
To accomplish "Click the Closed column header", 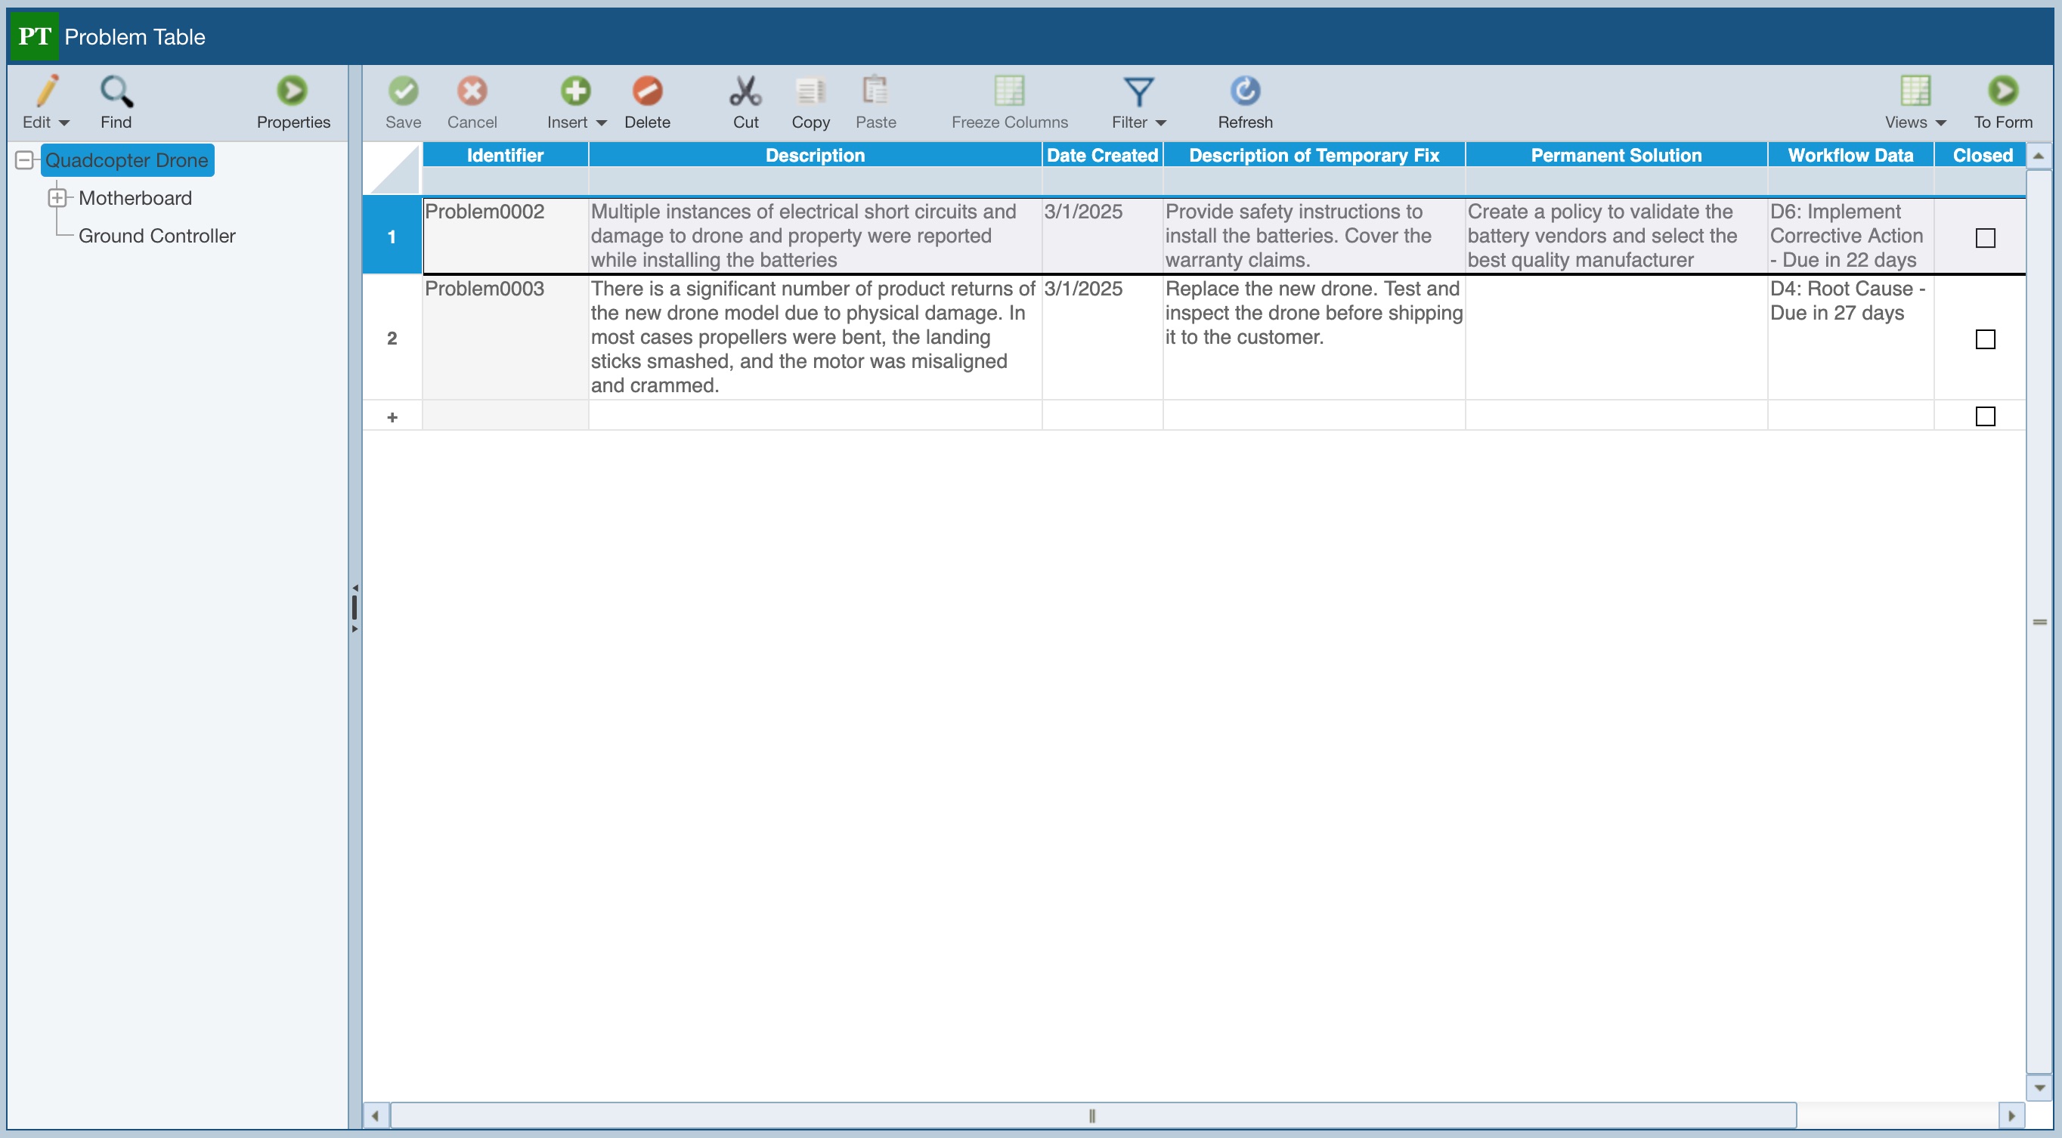I will [x=1982, y=155].
